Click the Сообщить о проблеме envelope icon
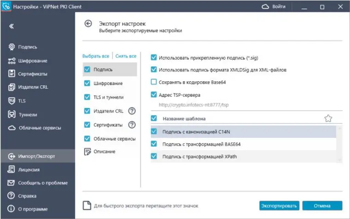Screen dimensions: 350x219 [11, 183]
